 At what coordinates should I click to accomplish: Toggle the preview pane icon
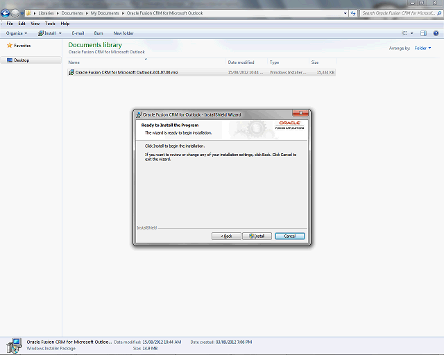[x=423, y=33]
